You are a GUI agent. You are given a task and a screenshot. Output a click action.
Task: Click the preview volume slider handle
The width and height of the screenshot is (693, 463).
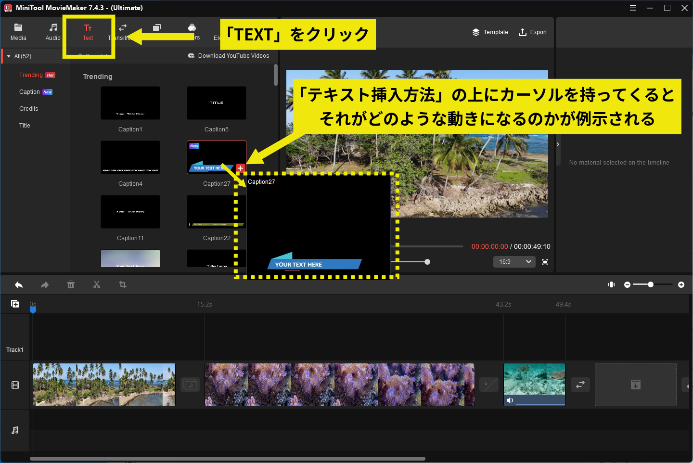pyautogui.click(x=427, y=262)
